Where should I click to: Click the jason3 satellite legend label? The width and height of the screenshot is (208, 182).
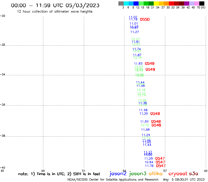138,174
